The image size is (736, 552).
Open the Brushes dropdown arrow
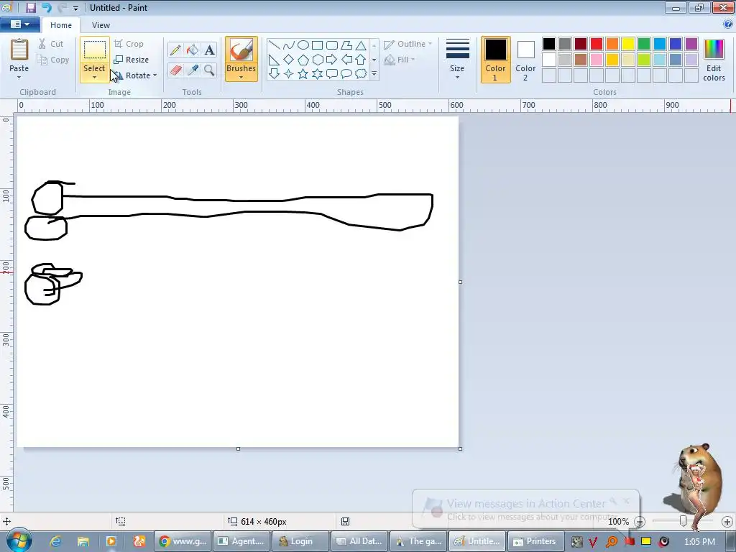click(x=241, y=78)
